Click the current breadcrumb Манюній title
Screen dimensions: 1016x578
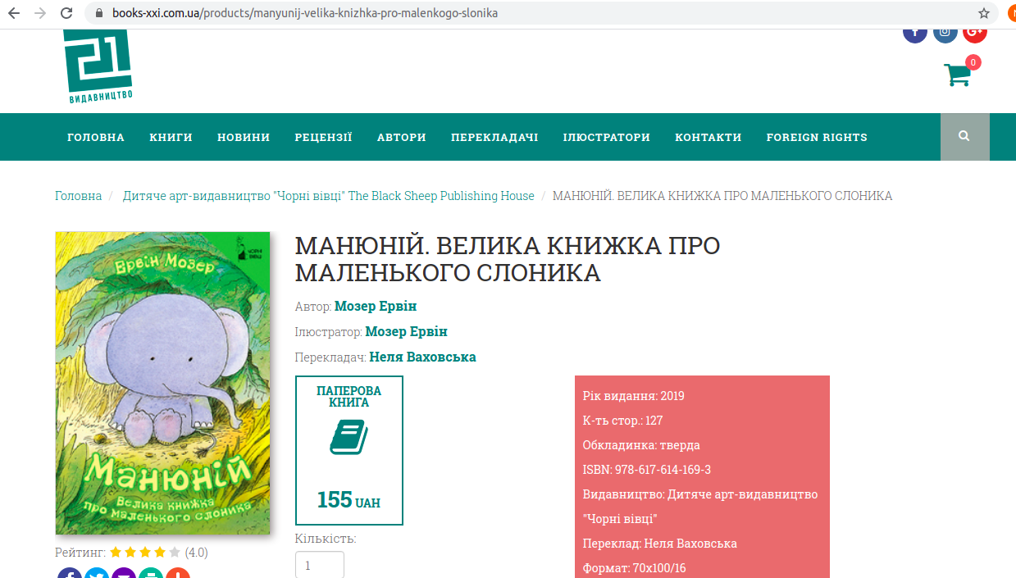722,196
